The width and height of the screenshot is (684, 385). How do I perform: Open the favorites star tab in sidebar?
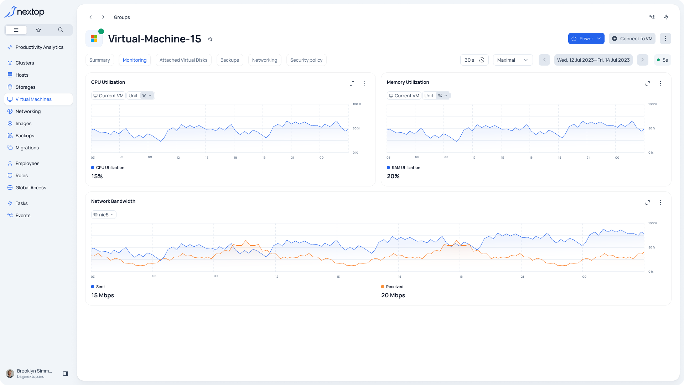point(38,30)
